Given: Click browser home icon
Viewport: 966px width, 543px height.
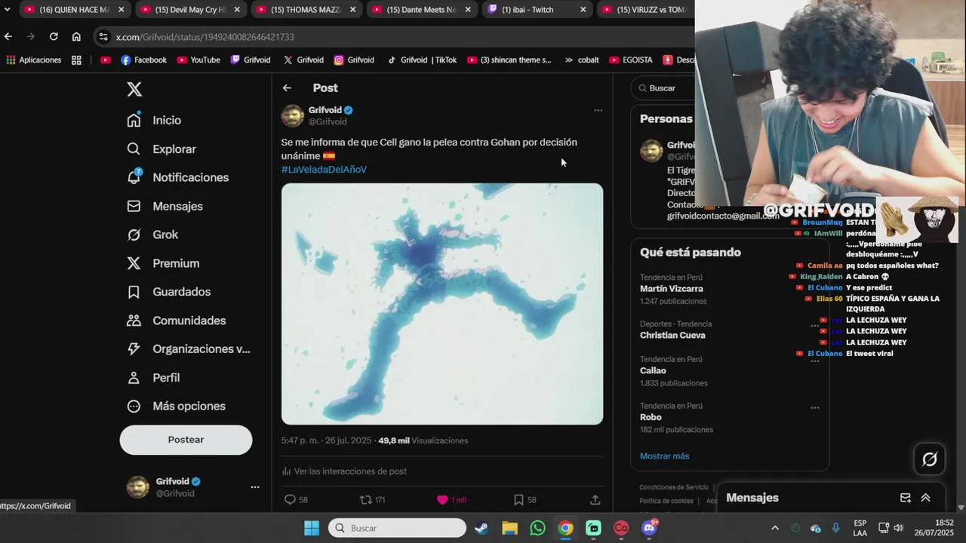Looking at the screenshot, I should (76, 36).
